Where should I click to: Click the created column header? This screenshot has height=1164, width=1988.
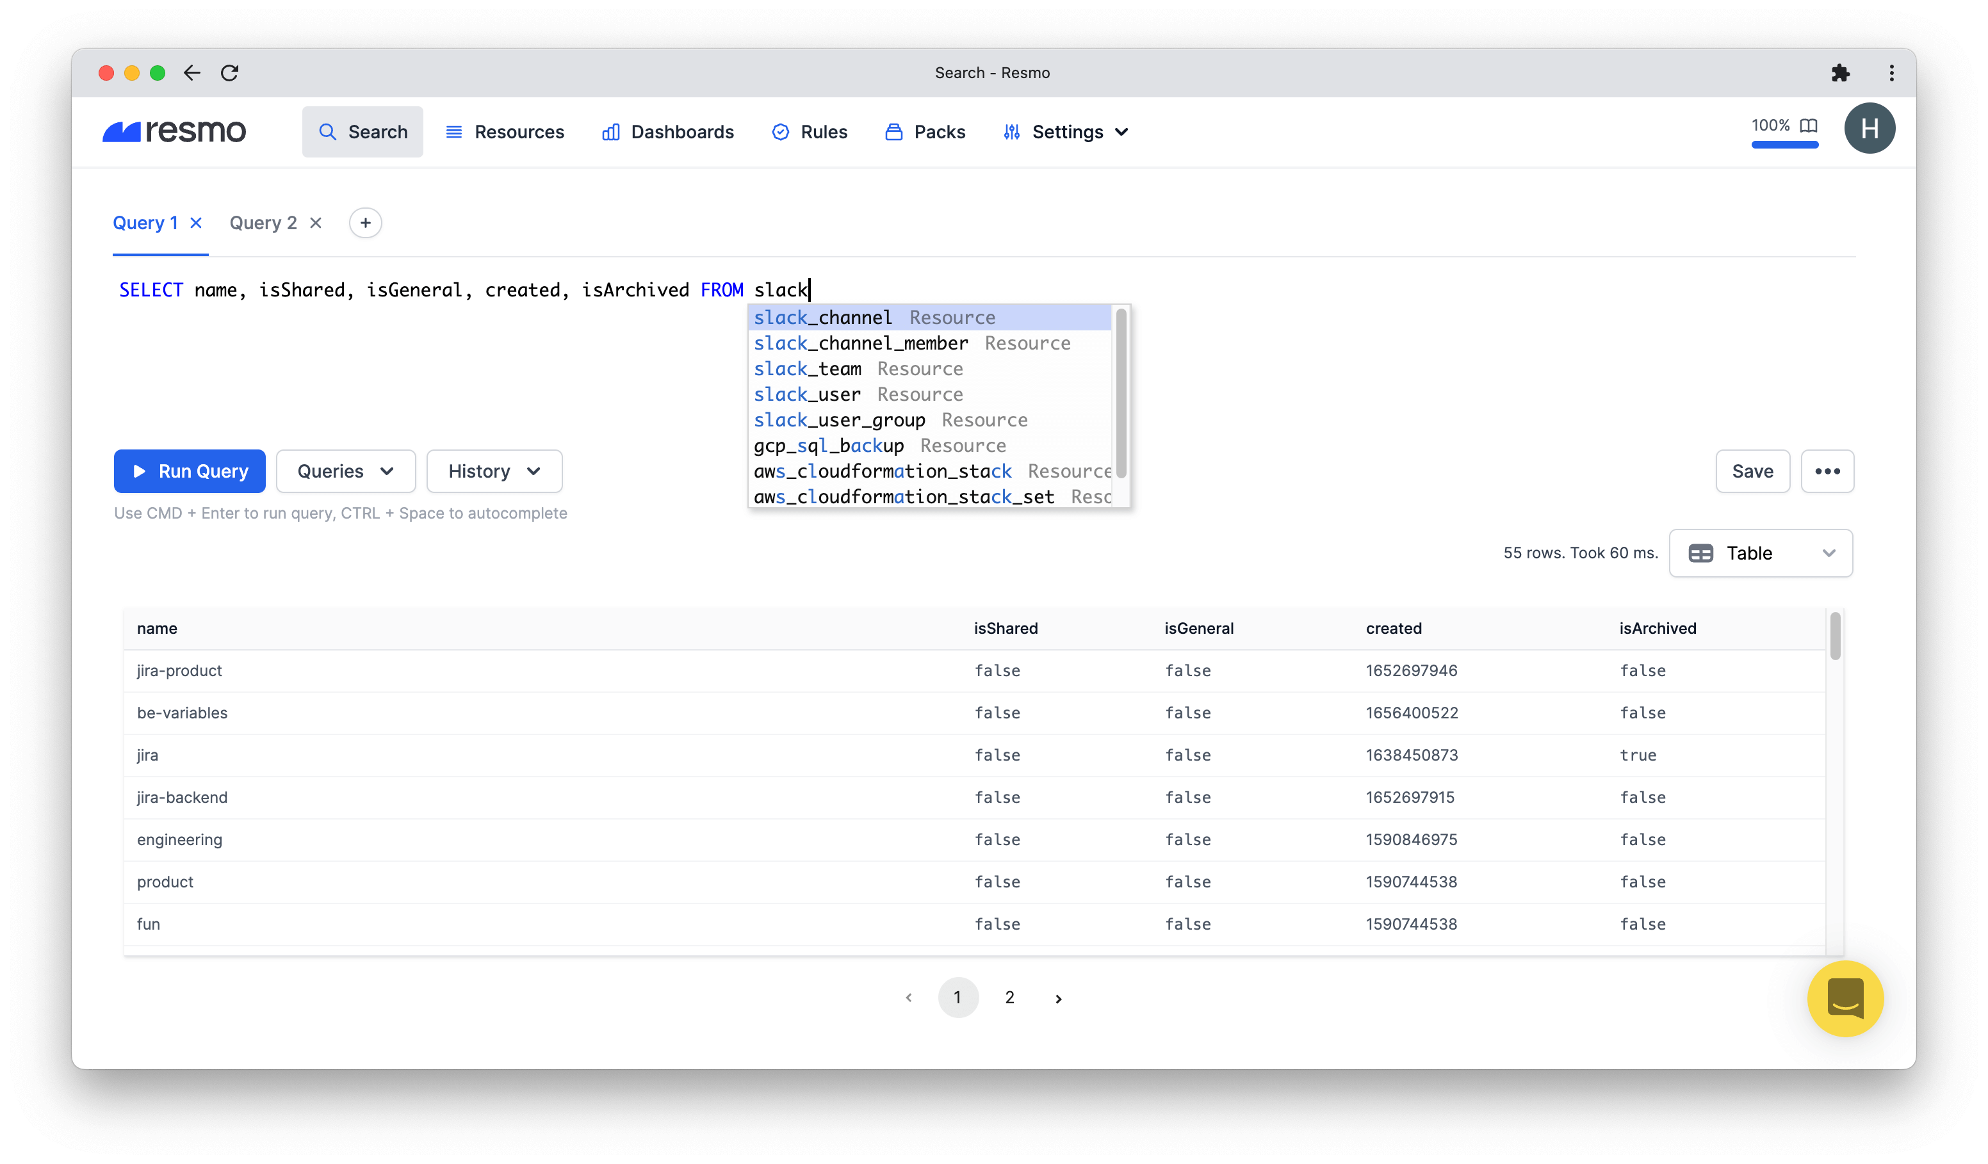pos(1394,629)
